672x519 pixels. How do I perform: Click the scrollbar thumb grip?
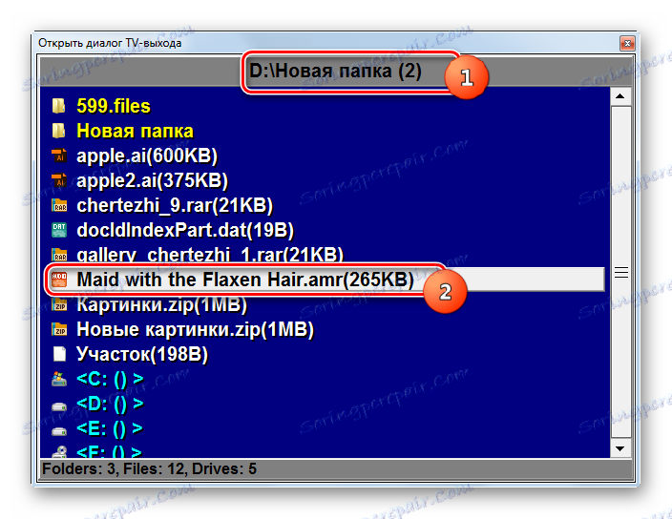point(620,272)
